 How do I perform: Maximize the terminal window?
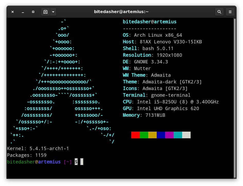[33, 12]
